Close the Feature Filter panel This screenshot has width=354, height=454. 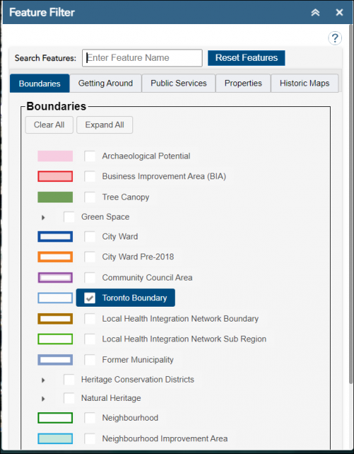pyautogui.click(x=339, y=13)
